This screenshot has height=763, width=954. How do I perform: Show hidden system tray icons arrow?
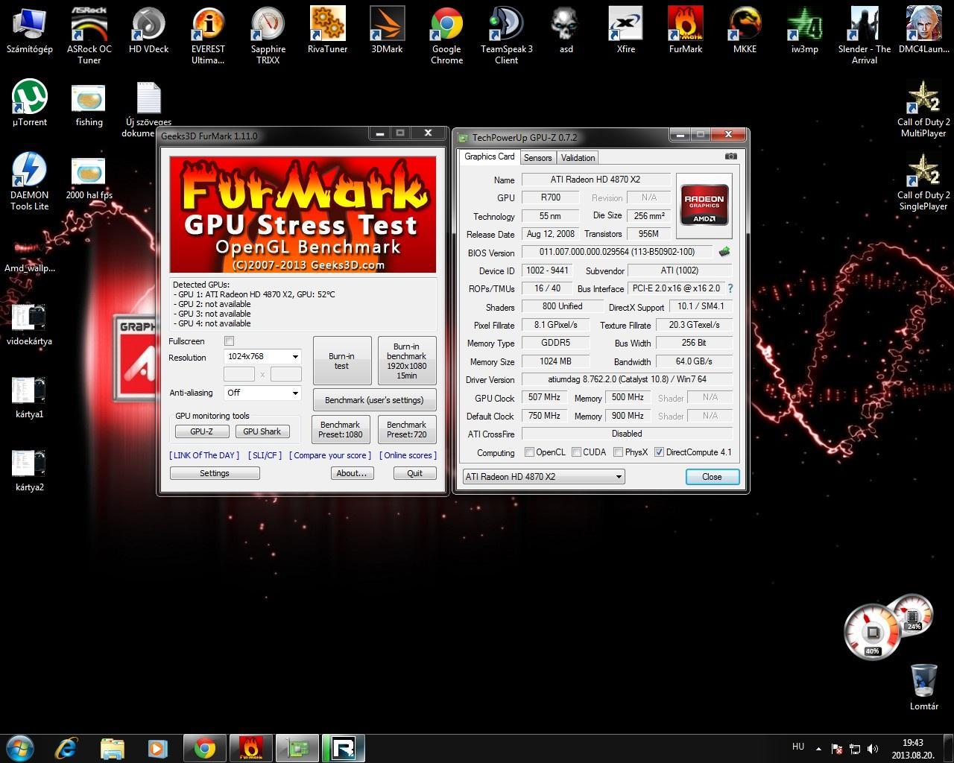click(818, 748)
